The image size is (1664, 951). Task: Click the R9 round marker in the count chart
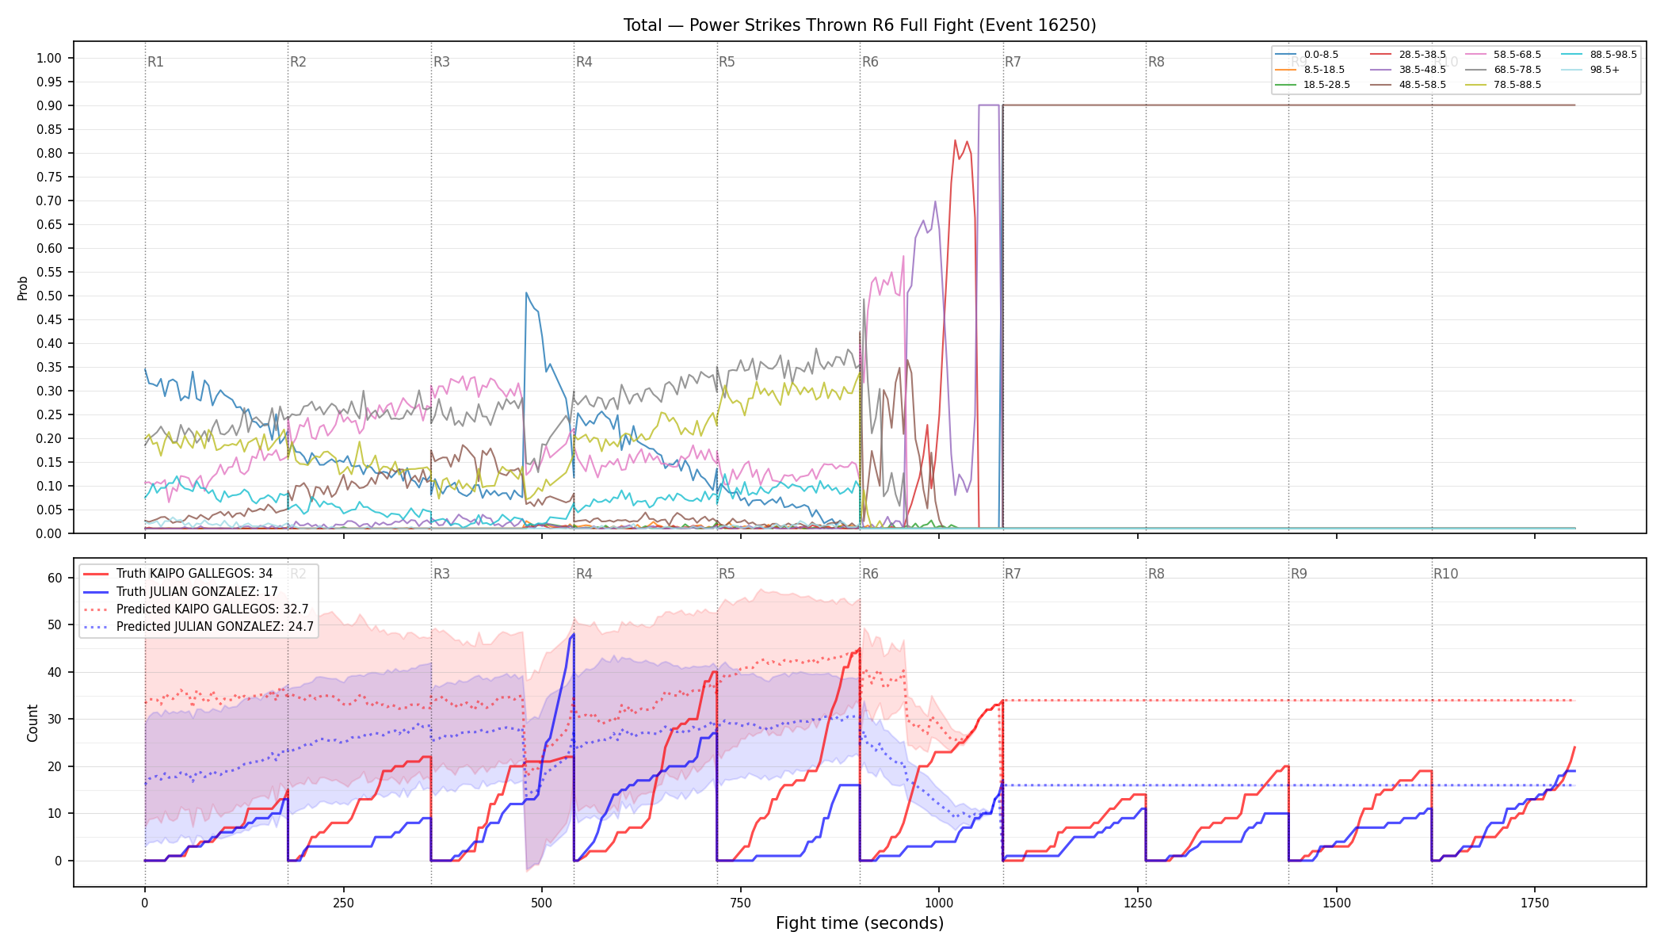tap(1299, 574)
